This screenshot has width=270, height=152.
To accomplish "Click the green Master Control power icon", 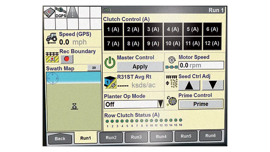I will click(x=110, y=62).
